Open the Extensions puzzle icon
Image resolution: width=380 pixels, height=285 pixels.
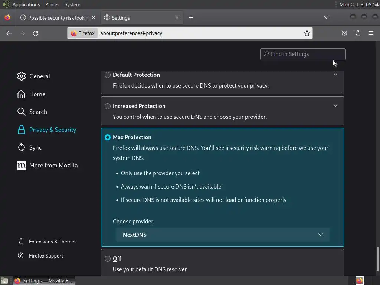click(x=358, y=33)
